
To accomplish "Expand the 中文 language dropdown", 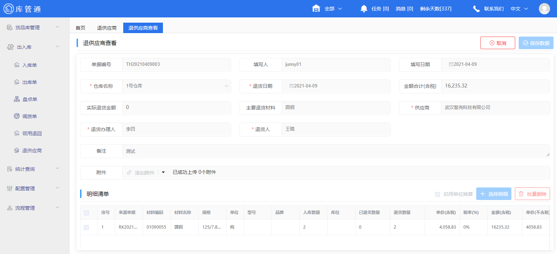I will (x=519, y=9).
